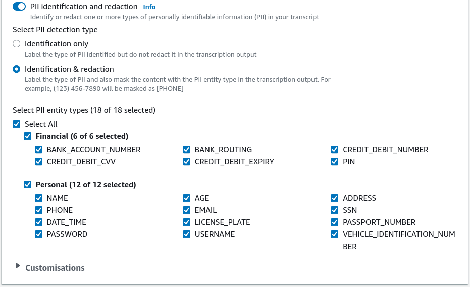Deselect CREDIT_DEBIT_EXPIRY entity type
This screenshot has height=287, width=470.
186,161
